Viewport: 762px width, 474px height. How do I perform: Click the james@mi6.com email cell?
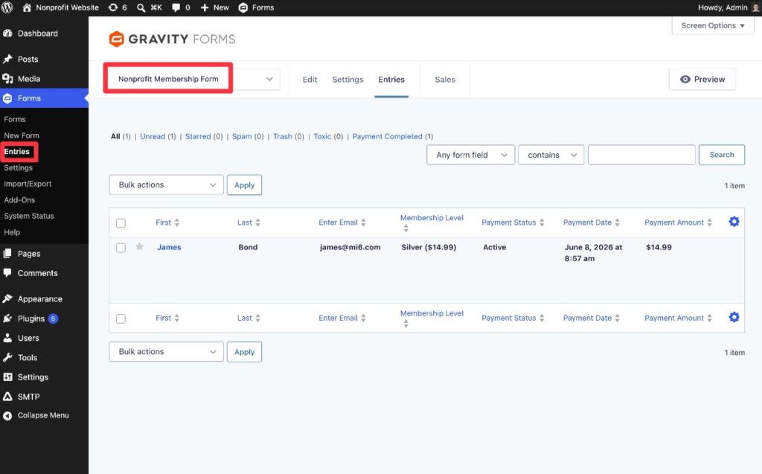[350, 247]
